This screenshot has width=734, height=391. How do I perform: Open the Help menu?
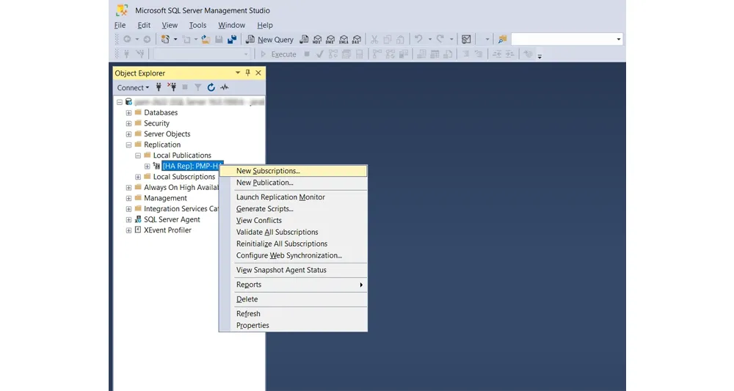click(x=264, y=25)
